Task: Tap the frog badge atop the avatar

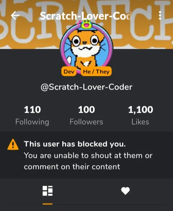Action: [86, 24]
